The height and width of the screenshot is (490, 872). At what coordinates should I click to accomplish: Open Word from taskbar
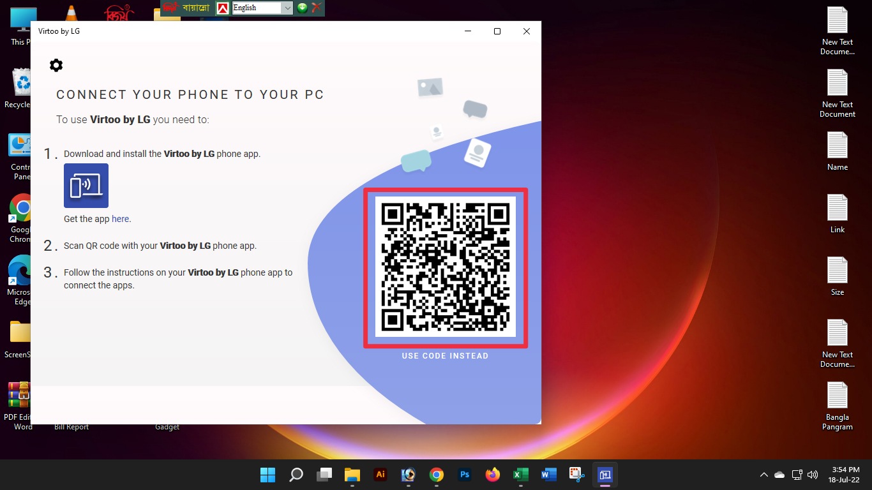549,475
